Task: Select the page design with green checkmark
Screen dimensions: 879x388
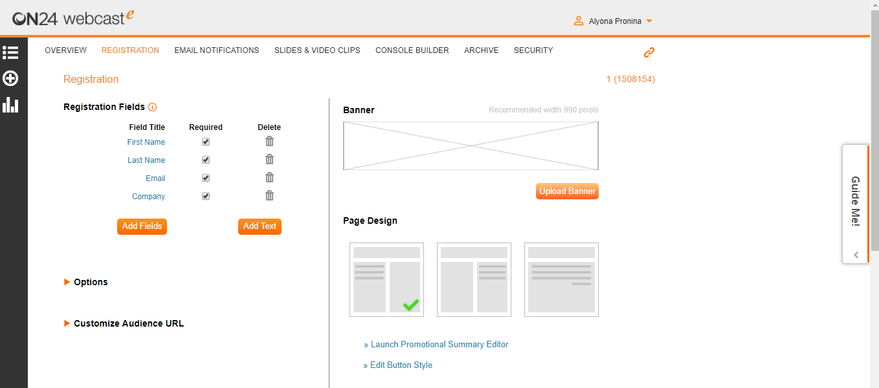Action: 386,279
